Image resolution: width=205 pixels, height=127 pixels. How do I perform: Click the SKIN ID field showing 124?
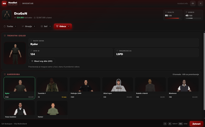(71, 53)
